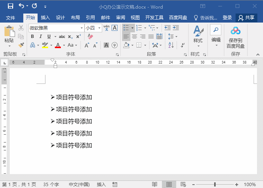The height and width of the screenshot is (188, 263).
Task: Sort the text with the A-Z icon
Action: [x=171, y=45]
